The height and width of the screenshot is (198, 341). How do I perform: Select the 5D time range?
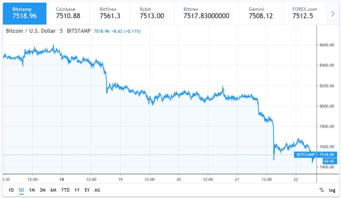(x=21, y=190)
